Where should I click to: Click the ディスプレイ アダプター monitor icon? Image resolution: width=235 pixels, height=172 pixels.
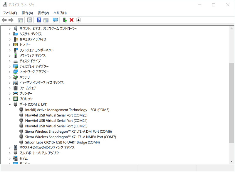click(x=16, y=66)
